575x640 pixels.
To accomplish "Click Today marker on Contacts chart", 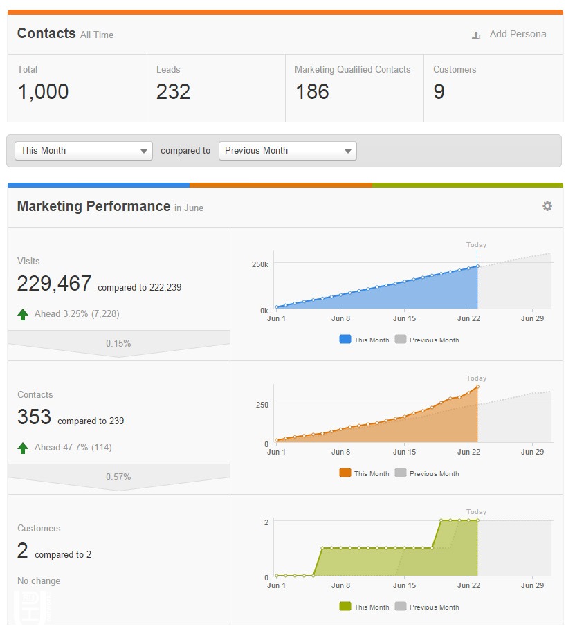I will click(476, 378).
